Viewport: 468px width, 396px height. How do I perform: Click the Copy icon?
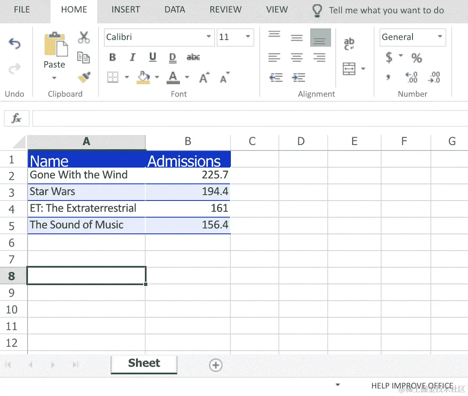coord(83,58)
